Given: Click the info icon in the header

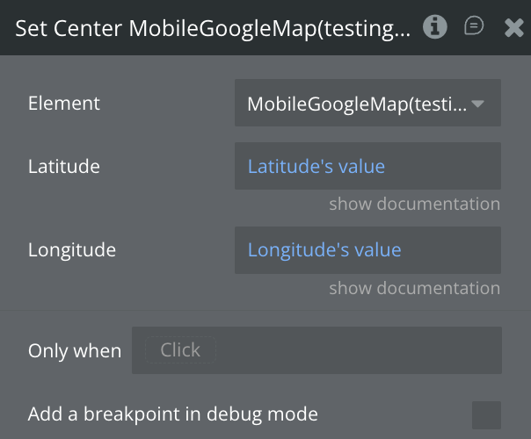Looking at the screenshot, I should (x=434, y=27).
